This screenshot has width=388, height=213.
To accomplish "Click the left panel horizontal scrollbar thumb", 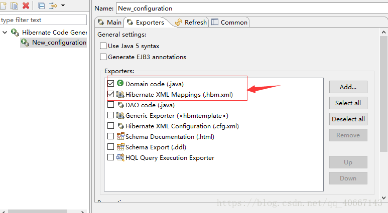I will [38, 211].
